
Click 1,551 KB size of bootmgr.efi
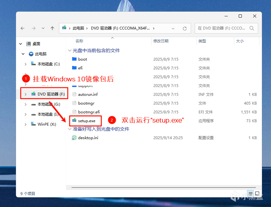[x=249, y=112]
